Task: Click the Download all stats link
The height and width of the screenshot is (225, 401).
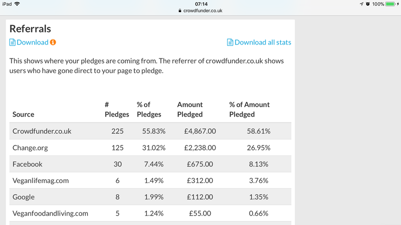Action: [263, 42]
